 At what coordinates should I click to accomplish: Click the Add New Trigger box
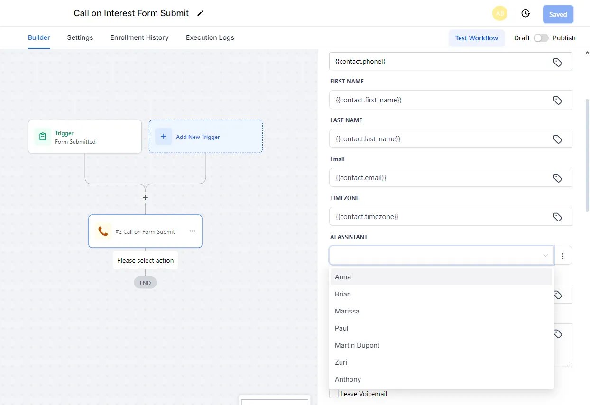[206, 137]
